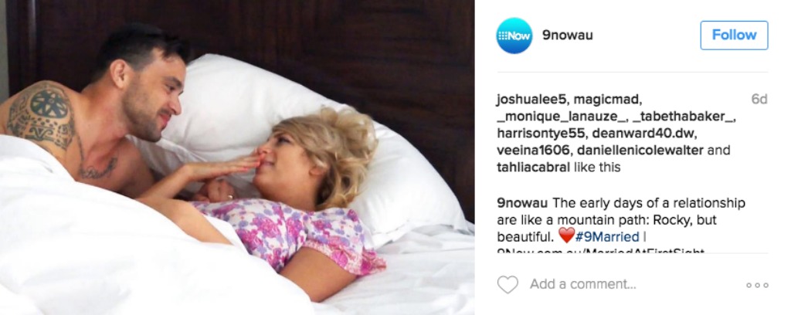
Task: Click the red heart emoji in caption
Action: [566, 235]
